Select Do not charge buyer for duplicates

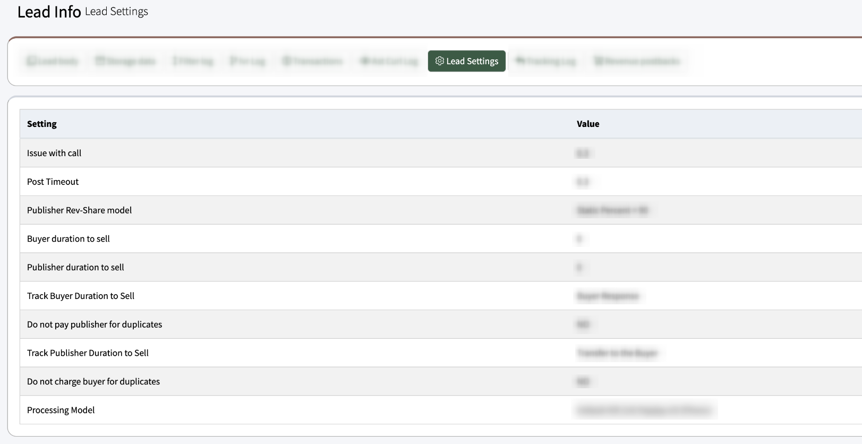(x=93, y=381)
